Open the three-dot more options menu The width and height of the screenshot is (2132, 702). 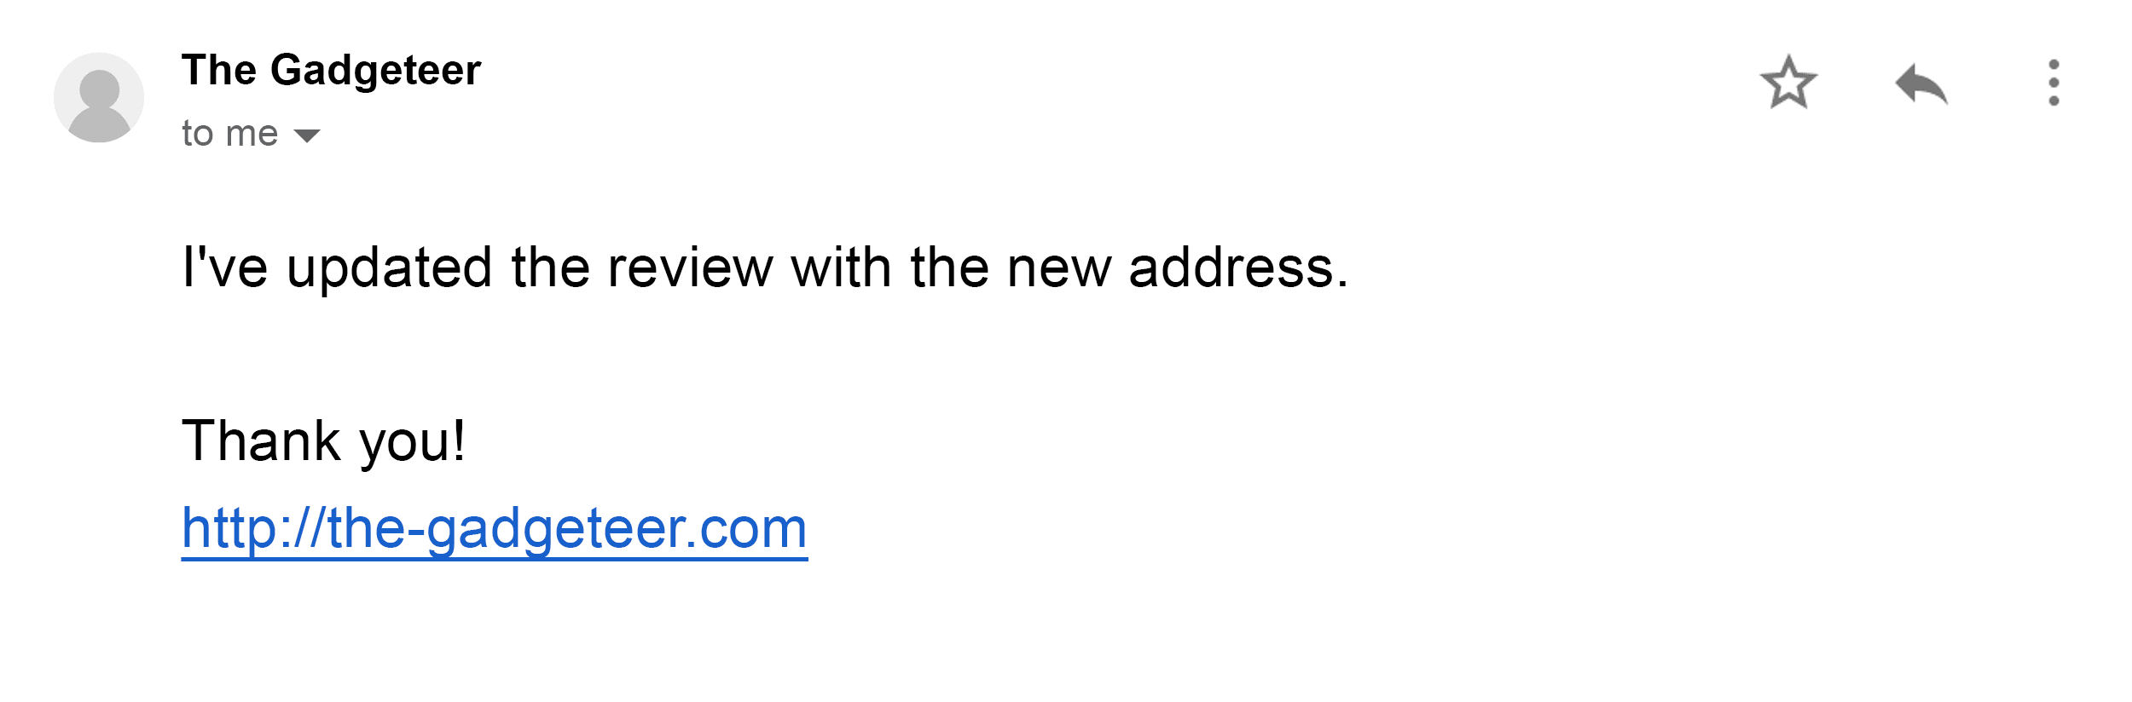(2054, 83)
